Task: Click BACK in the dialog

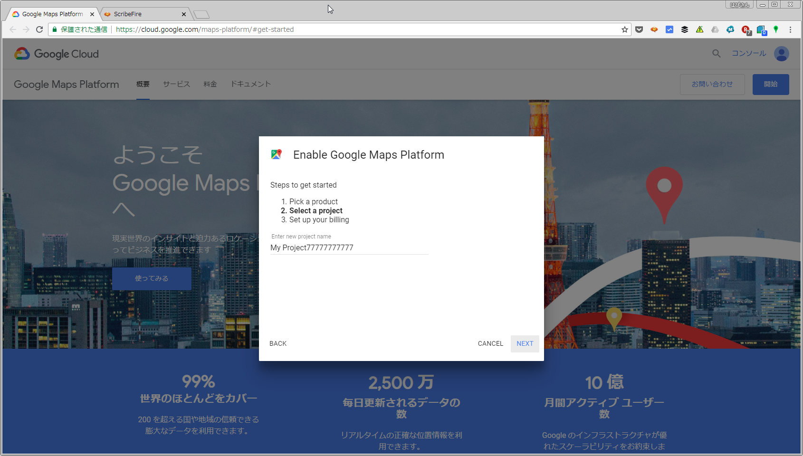Action: point(278,343)
